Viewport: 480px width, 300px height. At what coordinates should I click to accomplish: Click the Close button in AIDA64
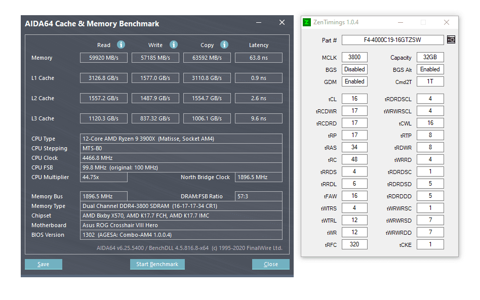[271, 264]
